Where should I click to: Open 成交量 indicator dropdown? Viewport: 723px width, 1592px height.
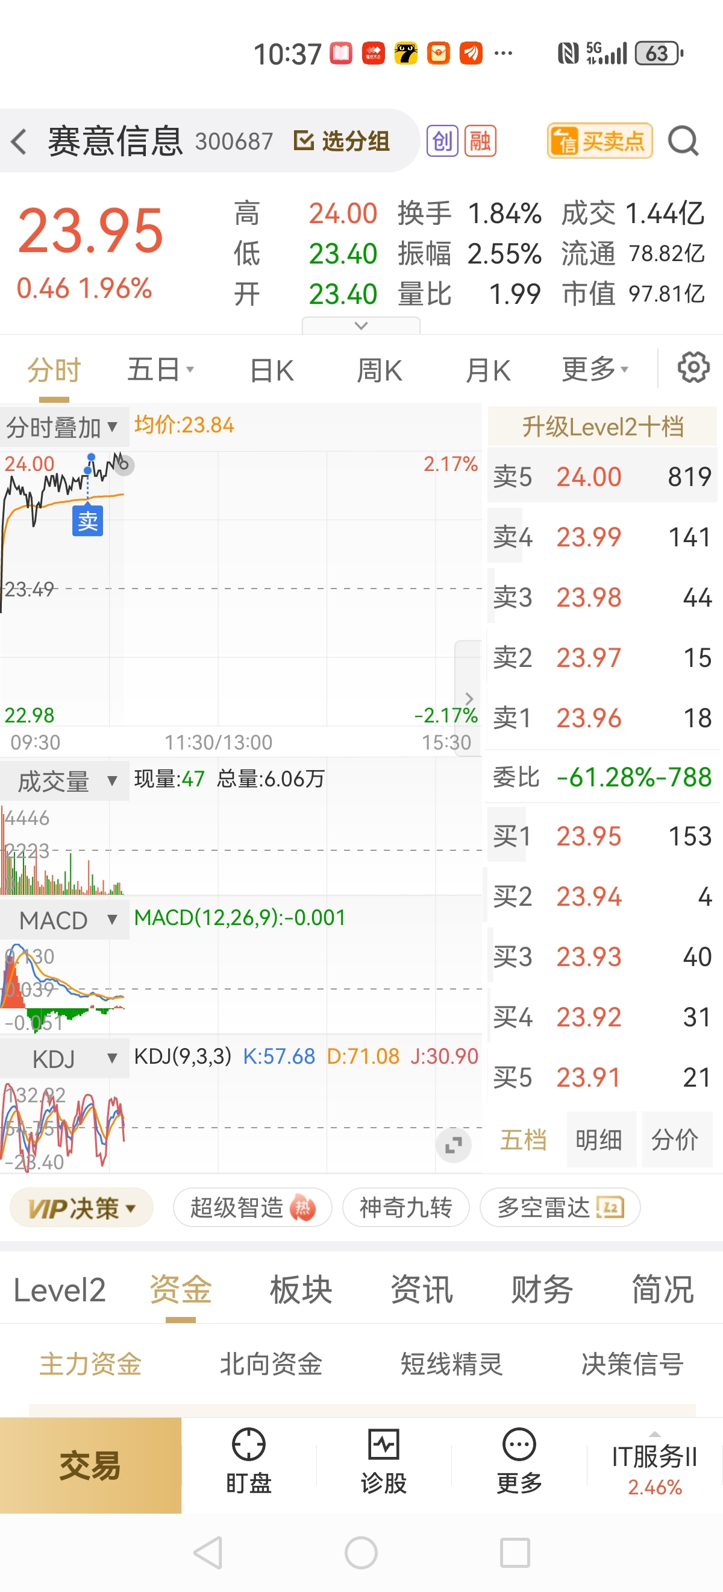(65, 781)
